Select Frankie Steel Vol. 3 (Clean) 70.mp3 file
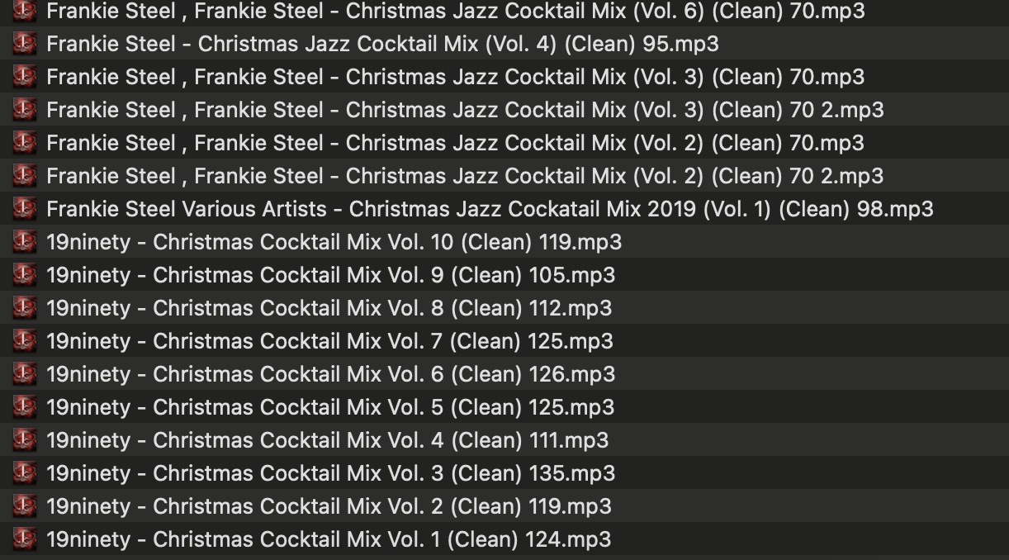This screenshot has height=560, width=1009. click(455, 77)
